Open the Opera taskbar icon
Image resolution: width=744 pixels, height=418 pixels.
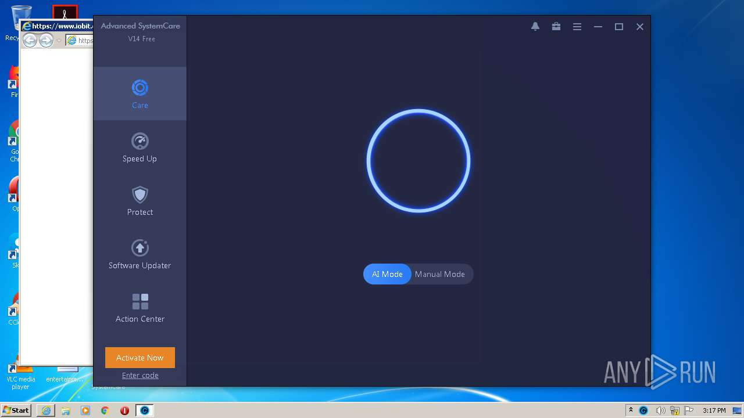[125, 410]
